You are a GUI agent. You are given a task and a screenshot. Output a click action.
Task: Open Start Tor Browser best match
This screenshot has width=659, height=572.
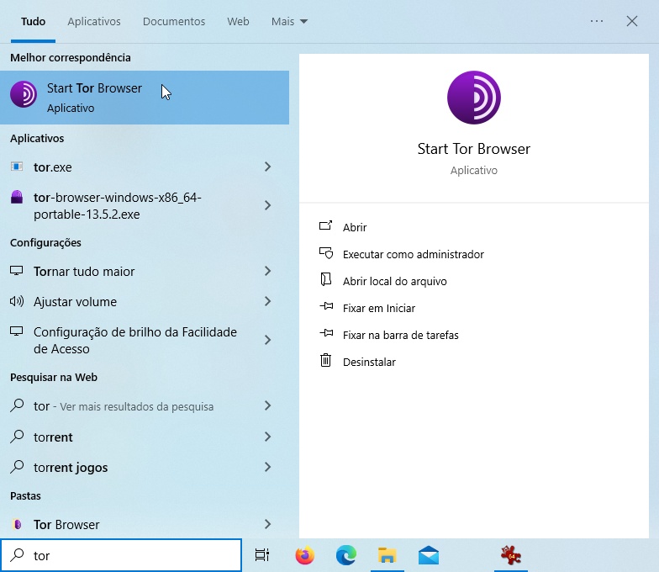point(145,98)
